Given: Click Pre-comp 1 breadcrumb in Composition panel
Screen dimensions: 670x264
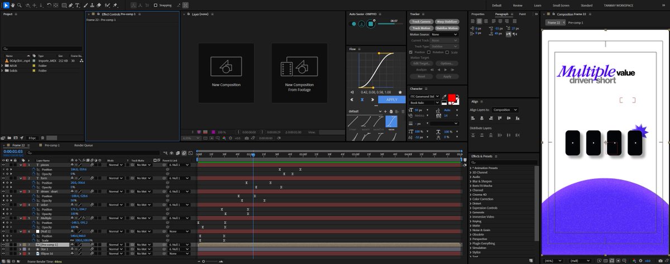Looking at the screenshot, I should [576, 23].
